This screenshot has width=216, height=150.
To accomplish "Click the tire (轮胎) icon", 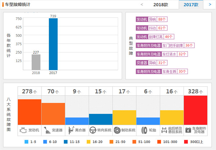I will (144, 130).
